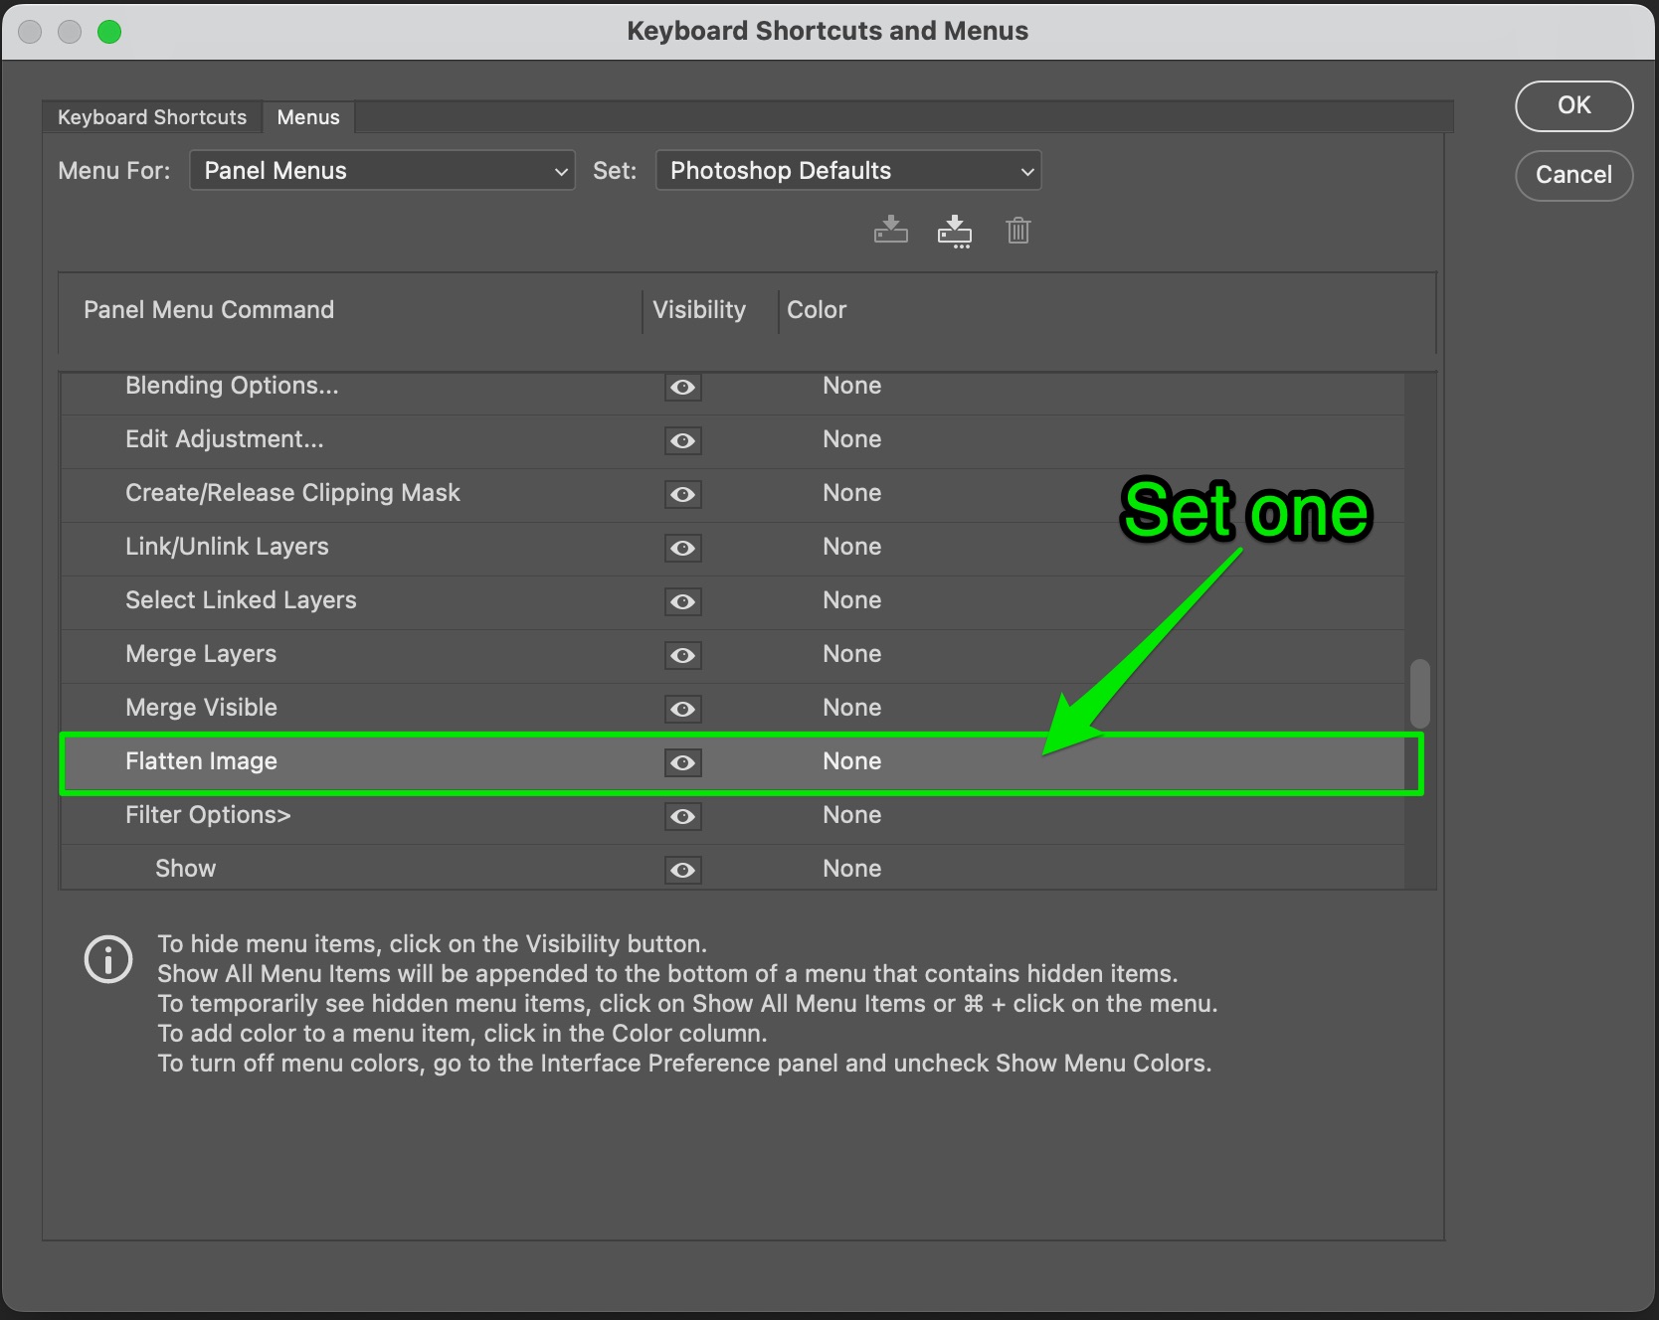The height and width of the screenshot is (1320, 1659).
Task: Hide the Filter Options command
Action: click(682, 816)
